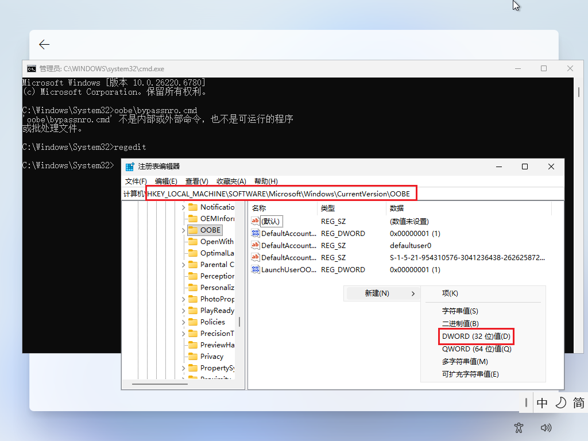
Task: Choose DWORD (32 位)值(D) from context menu
Action: point(476,336)
